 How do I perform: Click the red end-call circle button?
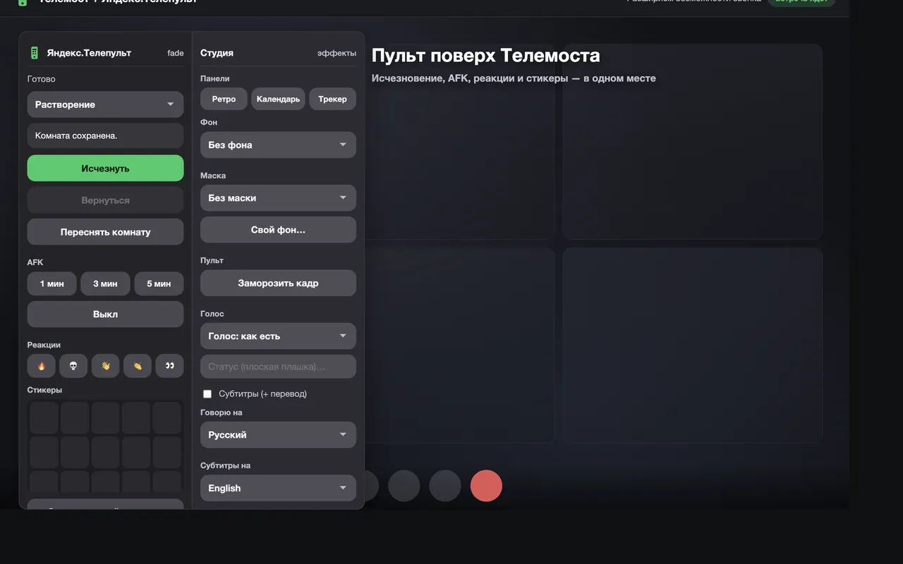[486, 486]
